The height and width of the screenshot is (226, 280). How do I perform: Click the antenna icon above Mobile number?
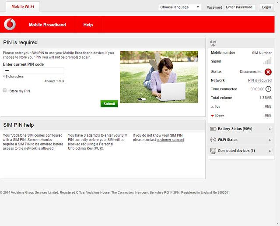click(213, 43)
